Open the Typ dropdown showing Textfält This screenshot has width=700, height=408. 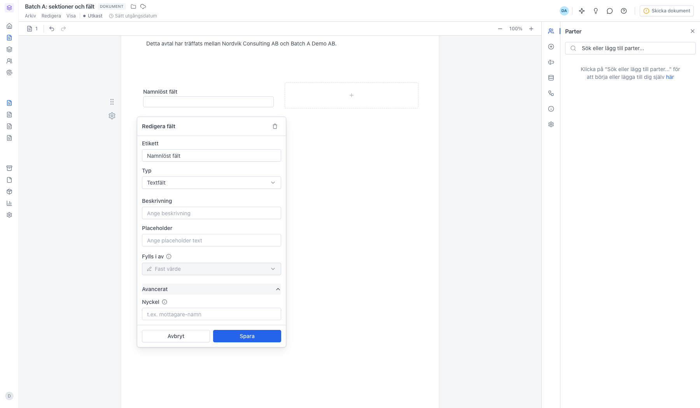pyautogui.click(x=212, y=183)
